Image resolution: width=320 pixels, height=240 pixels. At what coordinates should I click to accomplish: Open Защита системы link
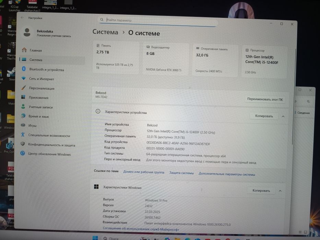click(181, 173)
